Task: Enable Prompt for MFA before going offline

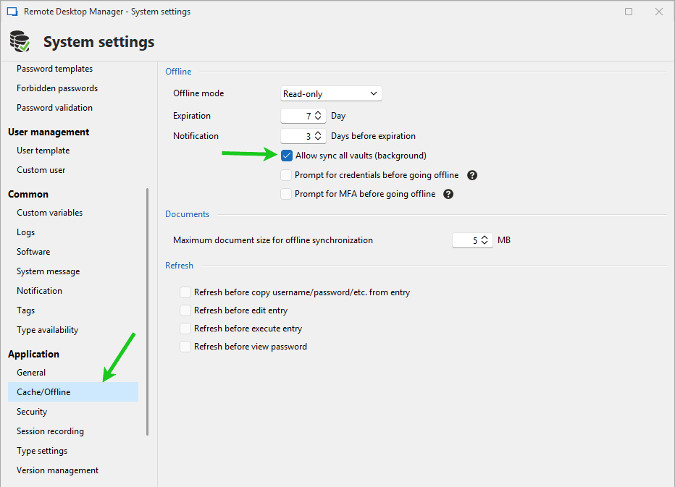Action: pyautogui.click(x=287, y=194)
